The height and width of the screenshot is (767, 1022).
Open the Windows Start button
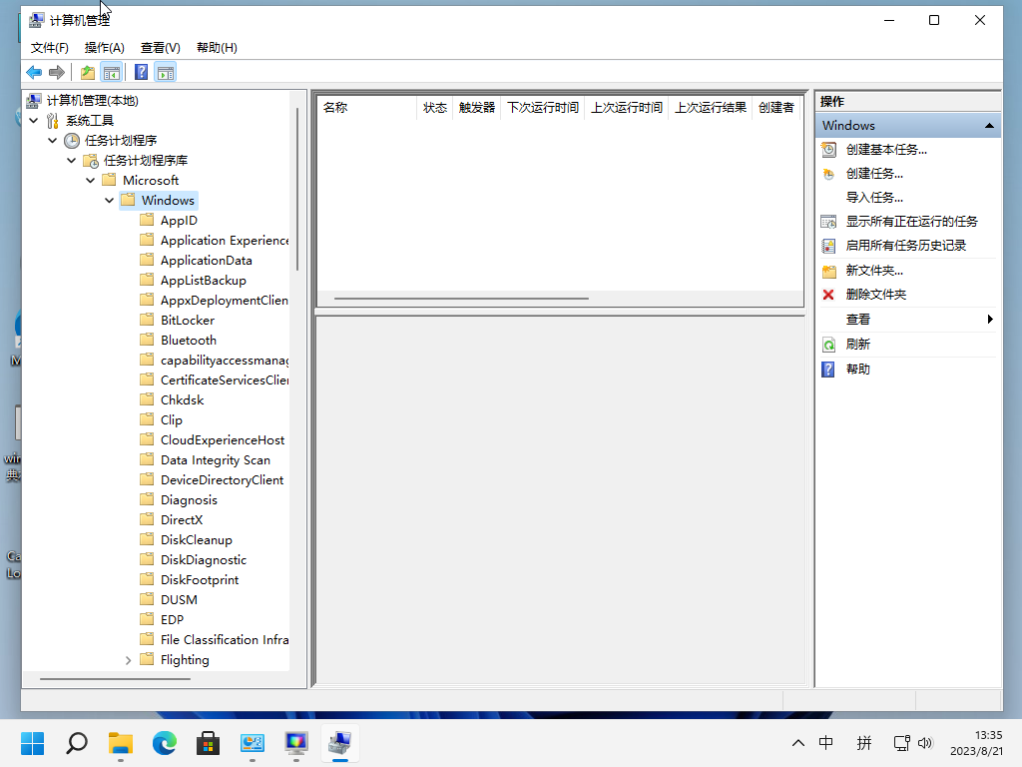pos(33,743)
